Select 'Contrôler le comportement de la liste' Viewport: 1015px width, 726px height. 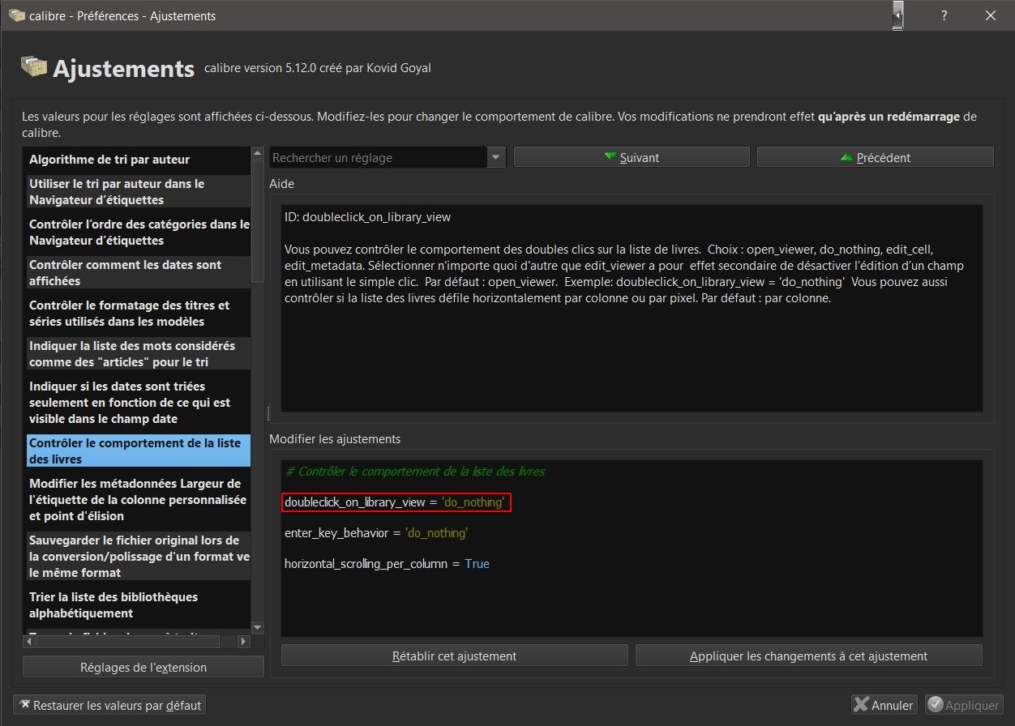[x=138, y=451]
